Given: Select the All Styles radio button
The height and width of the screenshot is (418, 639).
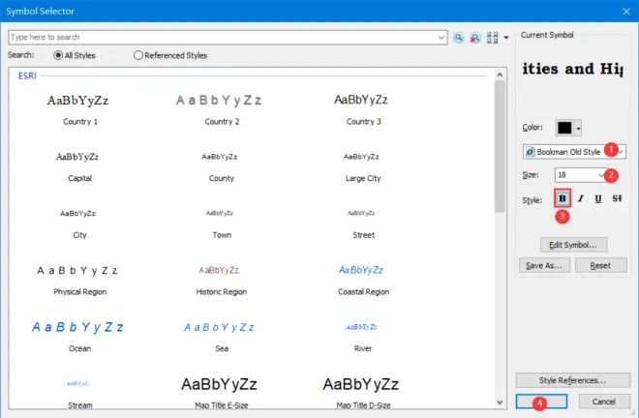Looking at the screenshot, I should pos(58,55).
